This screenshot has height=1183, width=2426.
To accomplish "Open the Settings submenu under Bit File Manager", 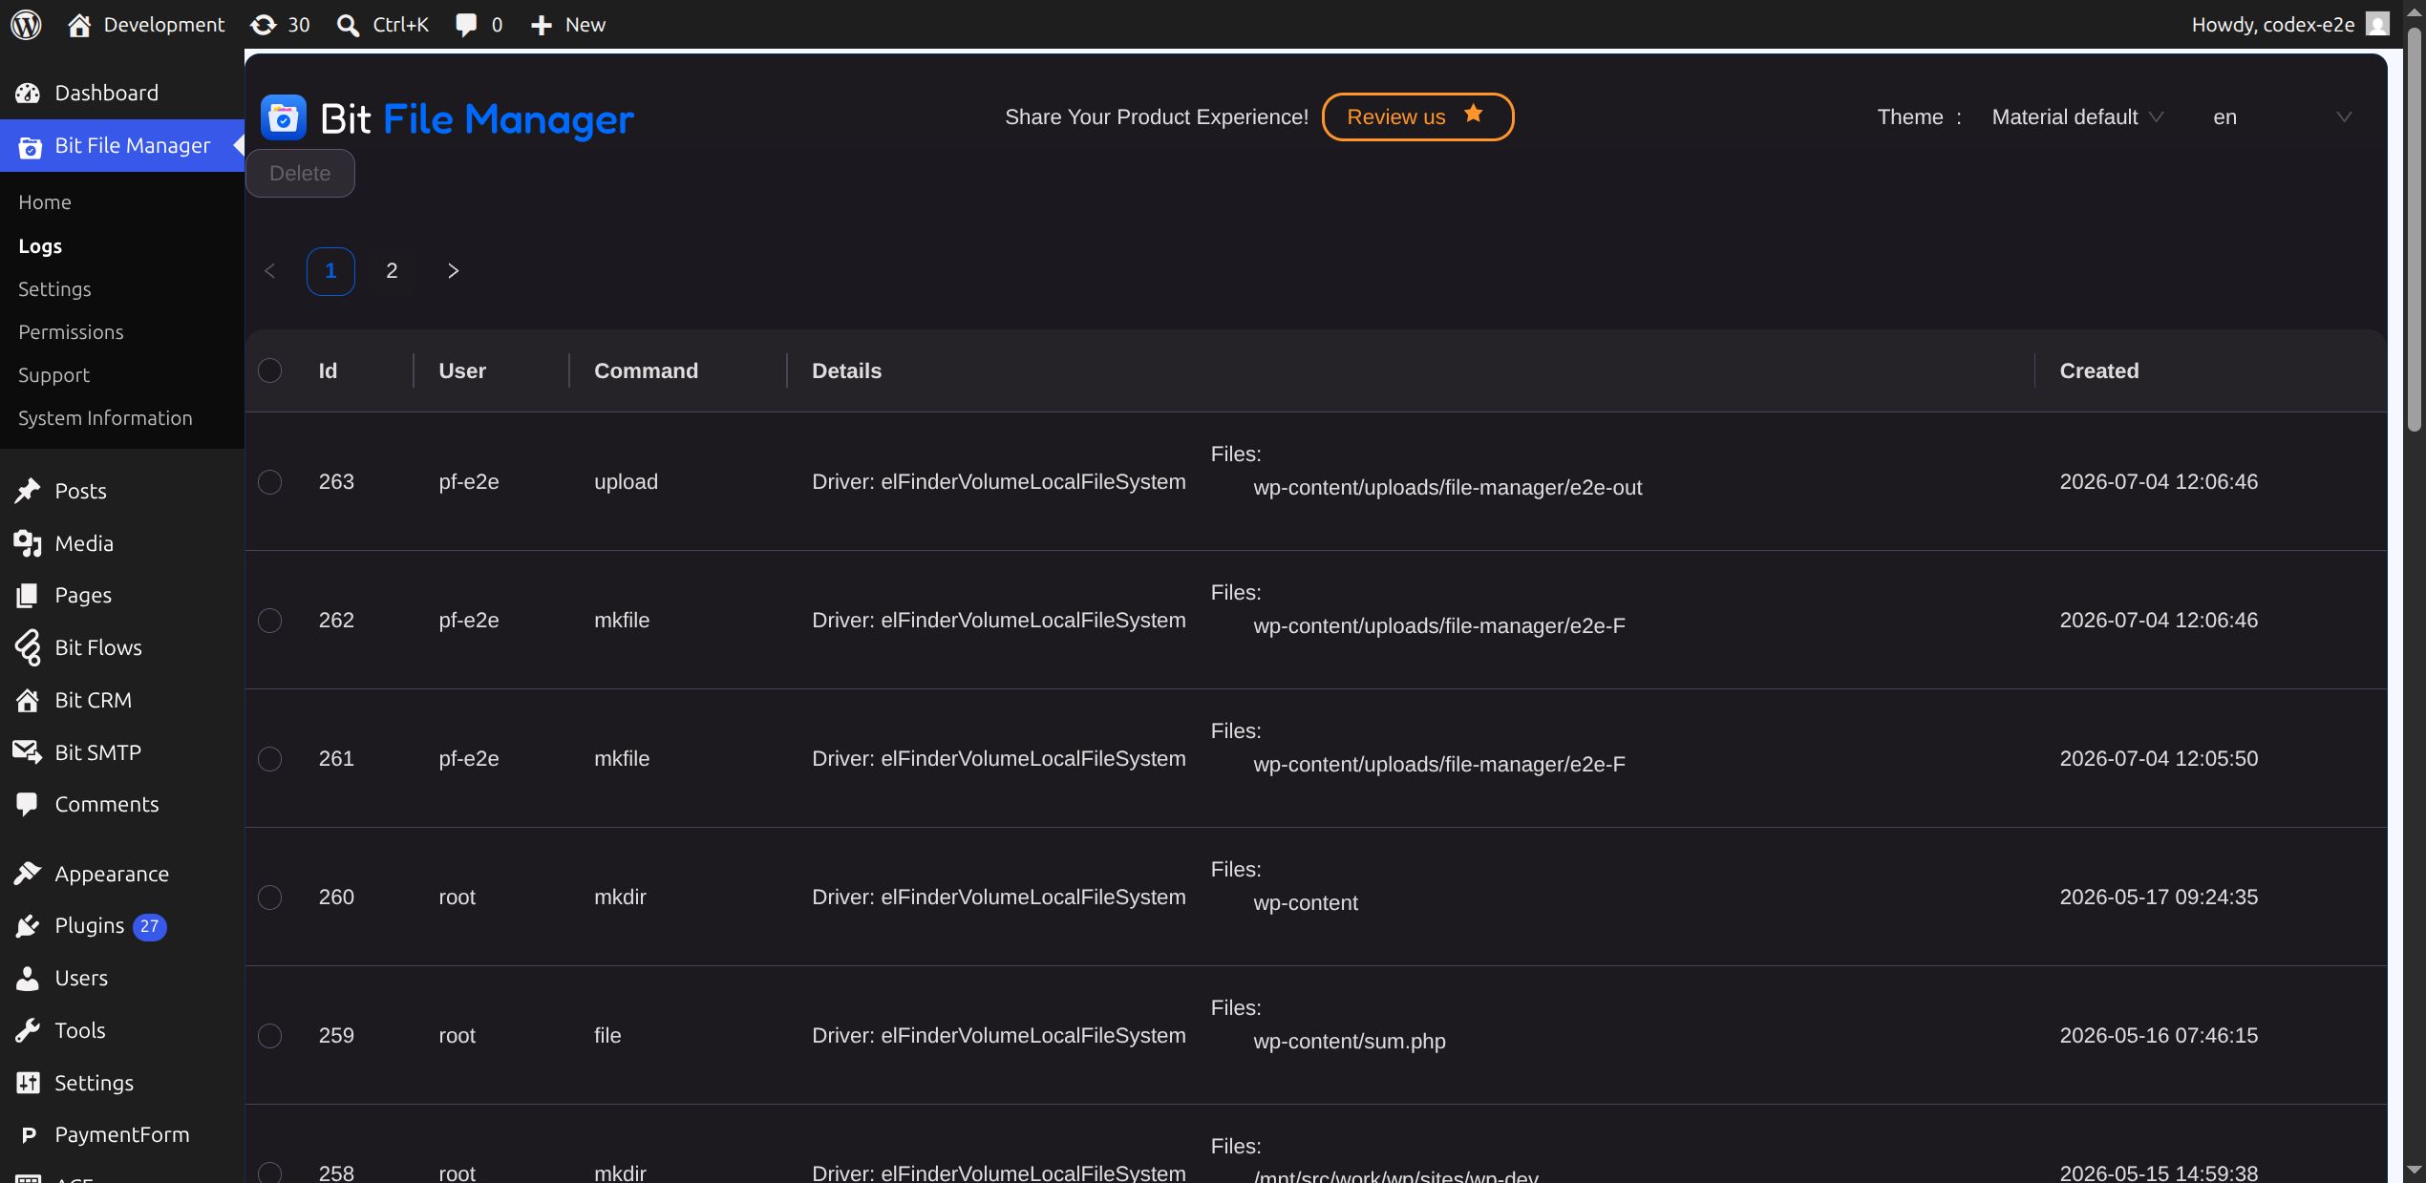I will (54, 289).
